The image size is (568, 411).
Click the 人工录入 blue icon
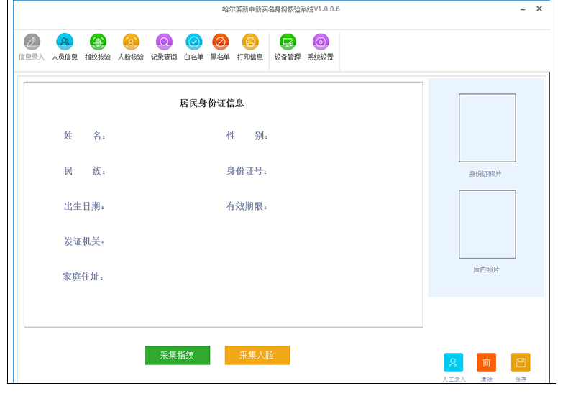pos(453,362)
